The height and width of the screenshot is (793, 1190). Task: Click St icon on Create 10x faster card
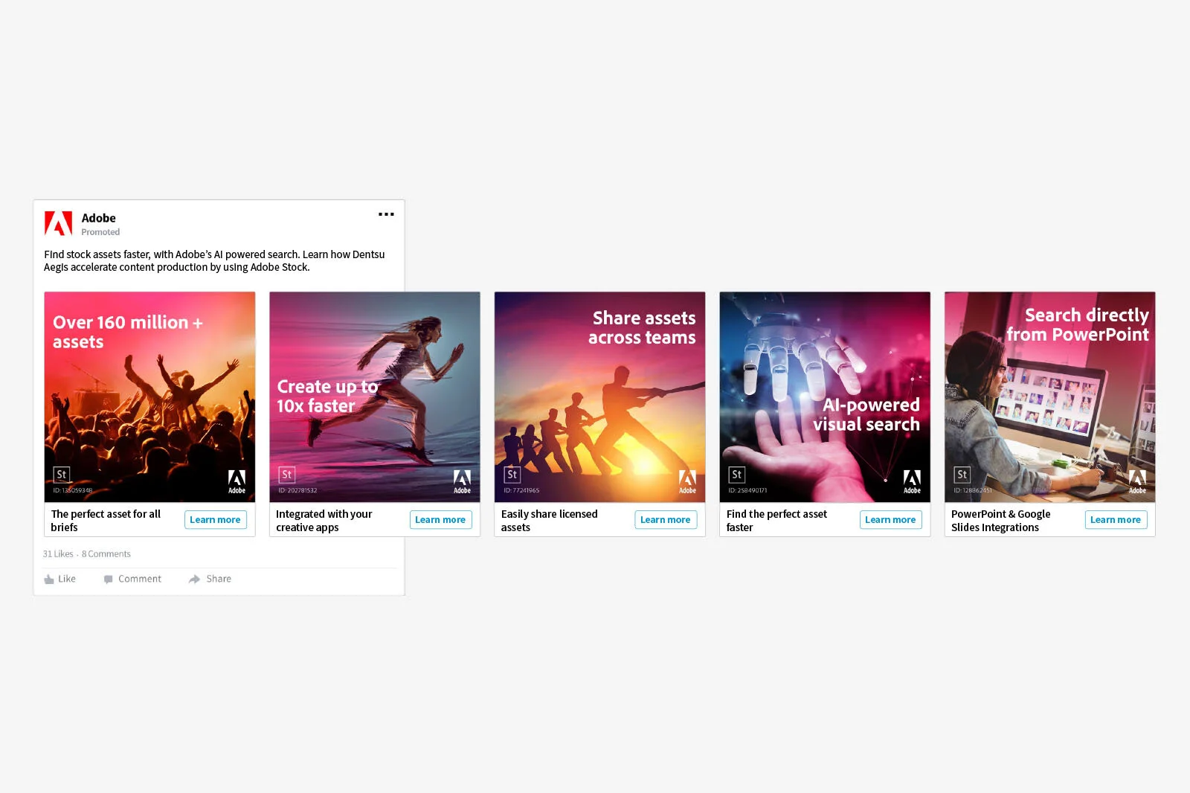pyautogui.click(x=287, y=475)
